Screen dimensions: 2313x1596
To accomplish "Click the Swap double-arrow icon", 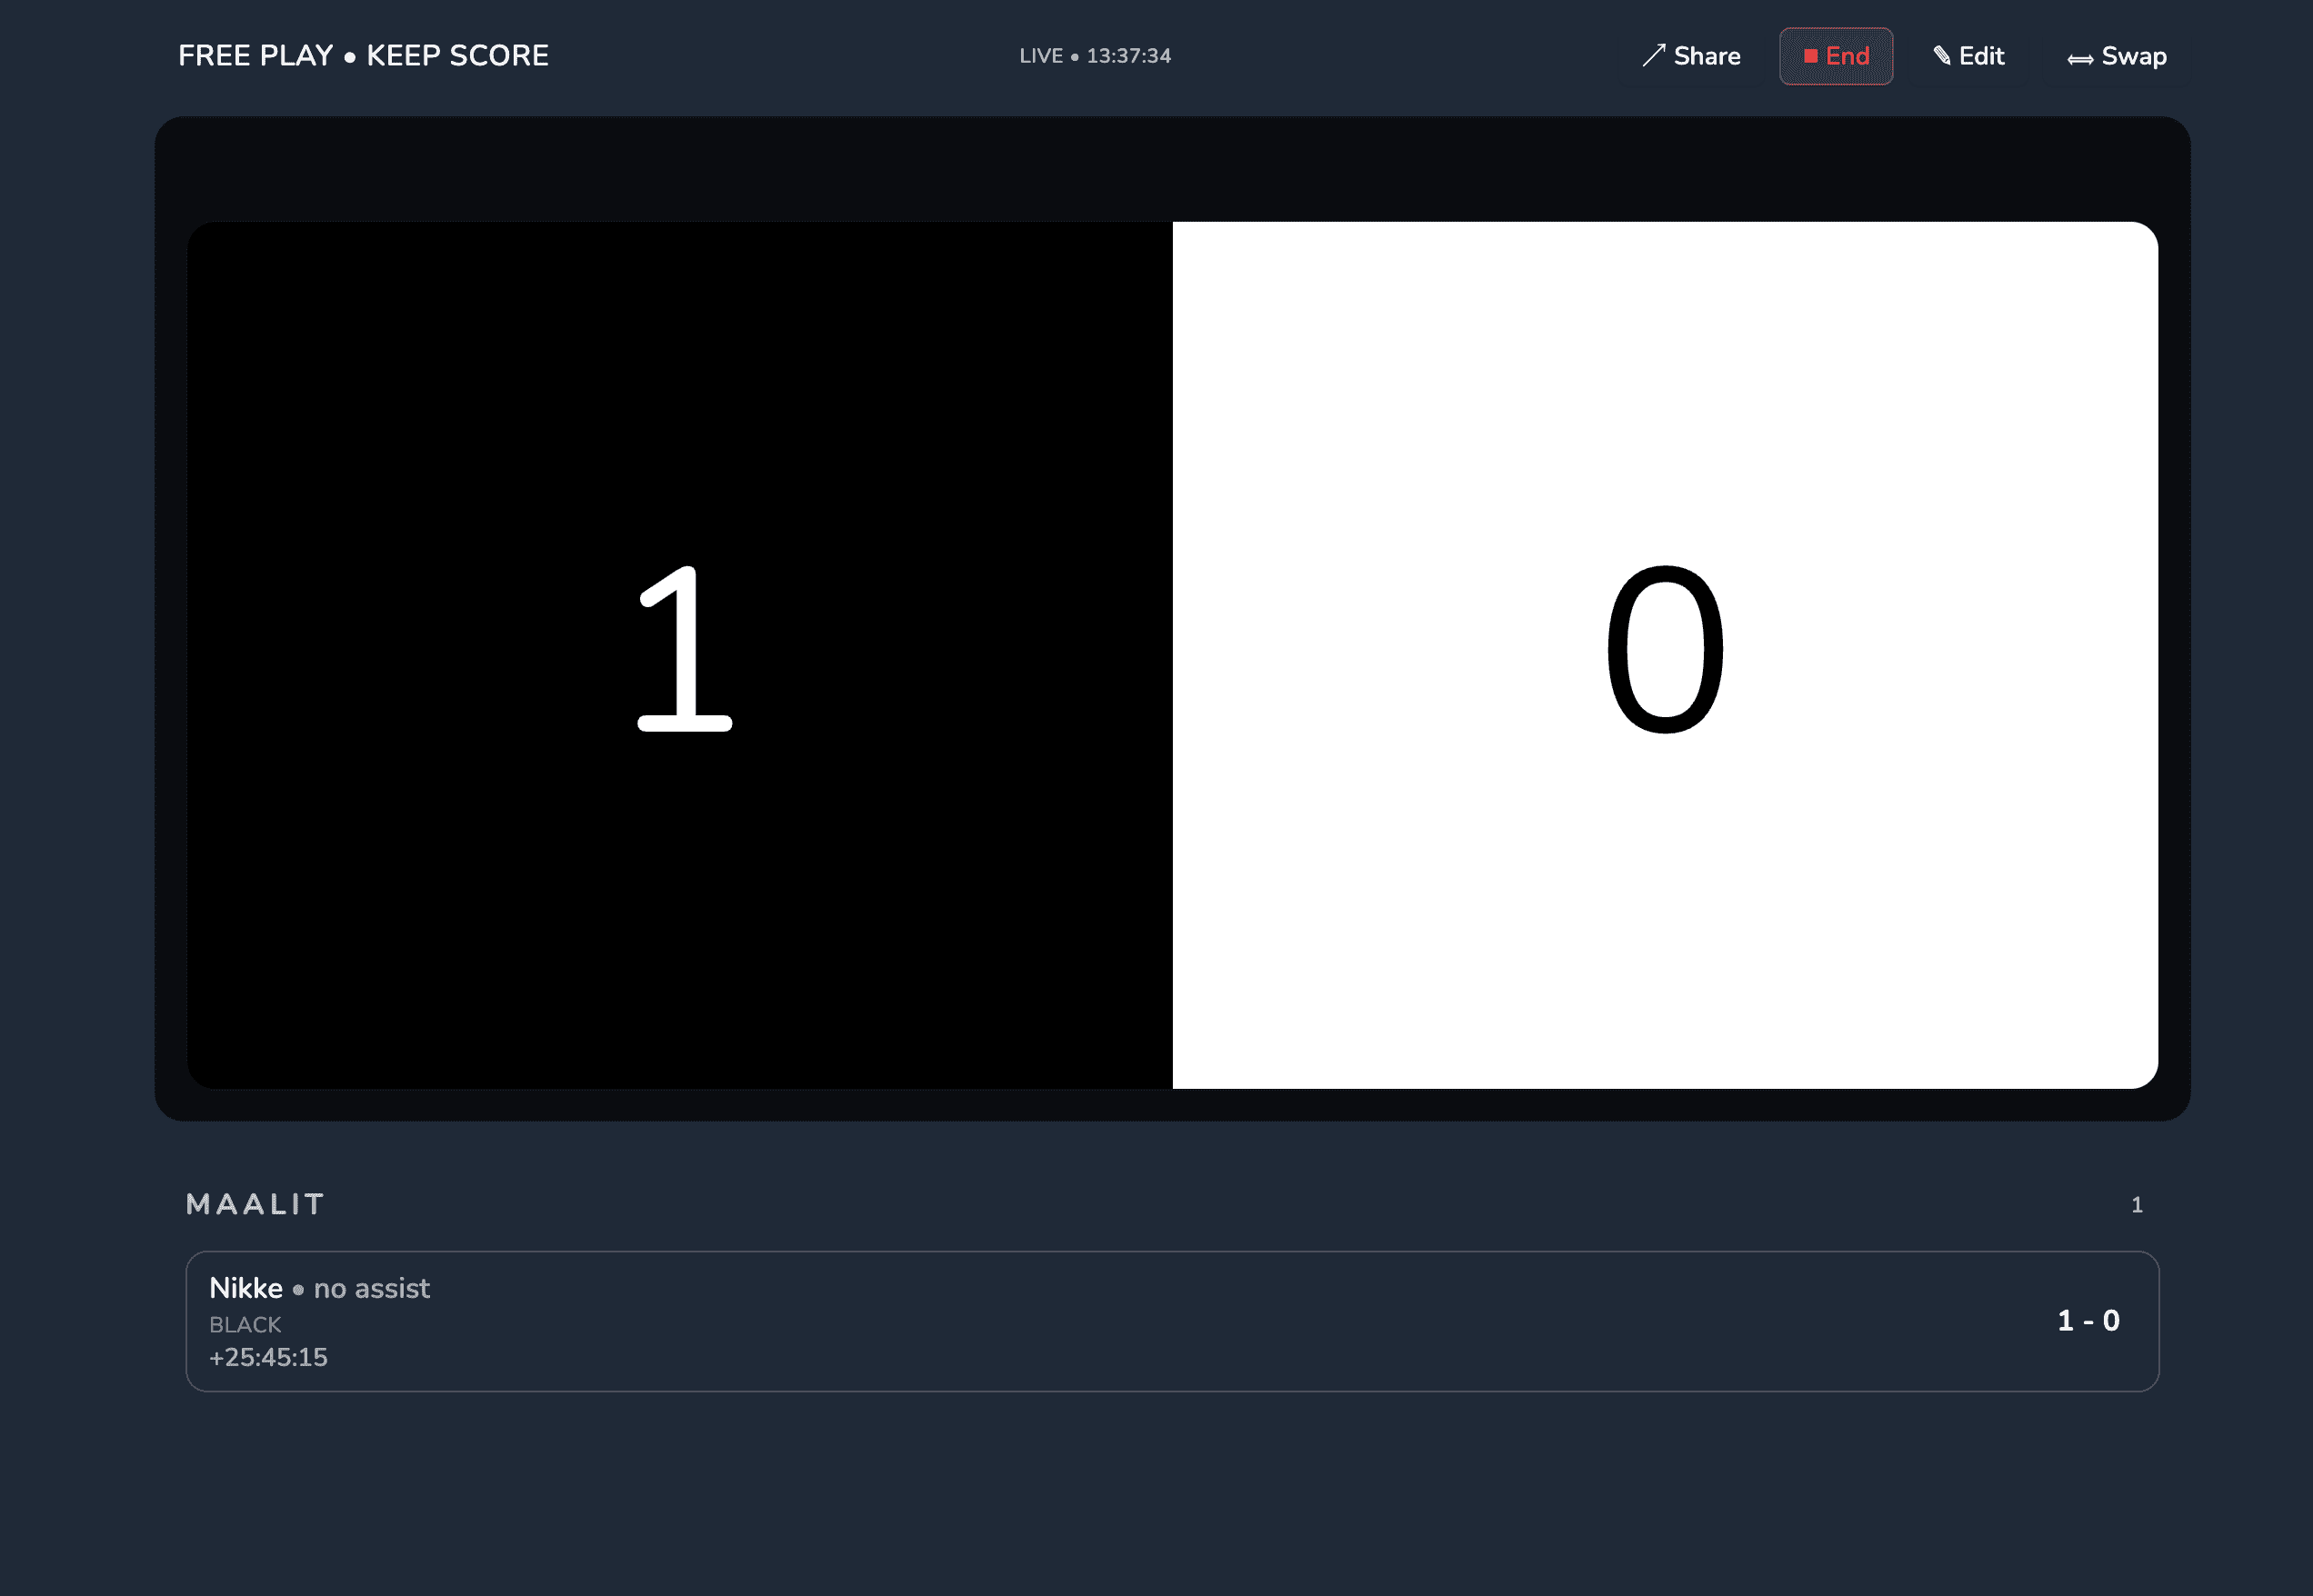I will pos(2080,59).
